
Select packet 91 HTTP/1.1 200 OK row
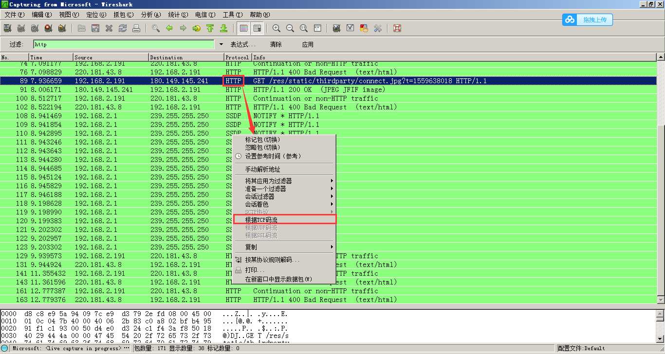pos(328,89)
